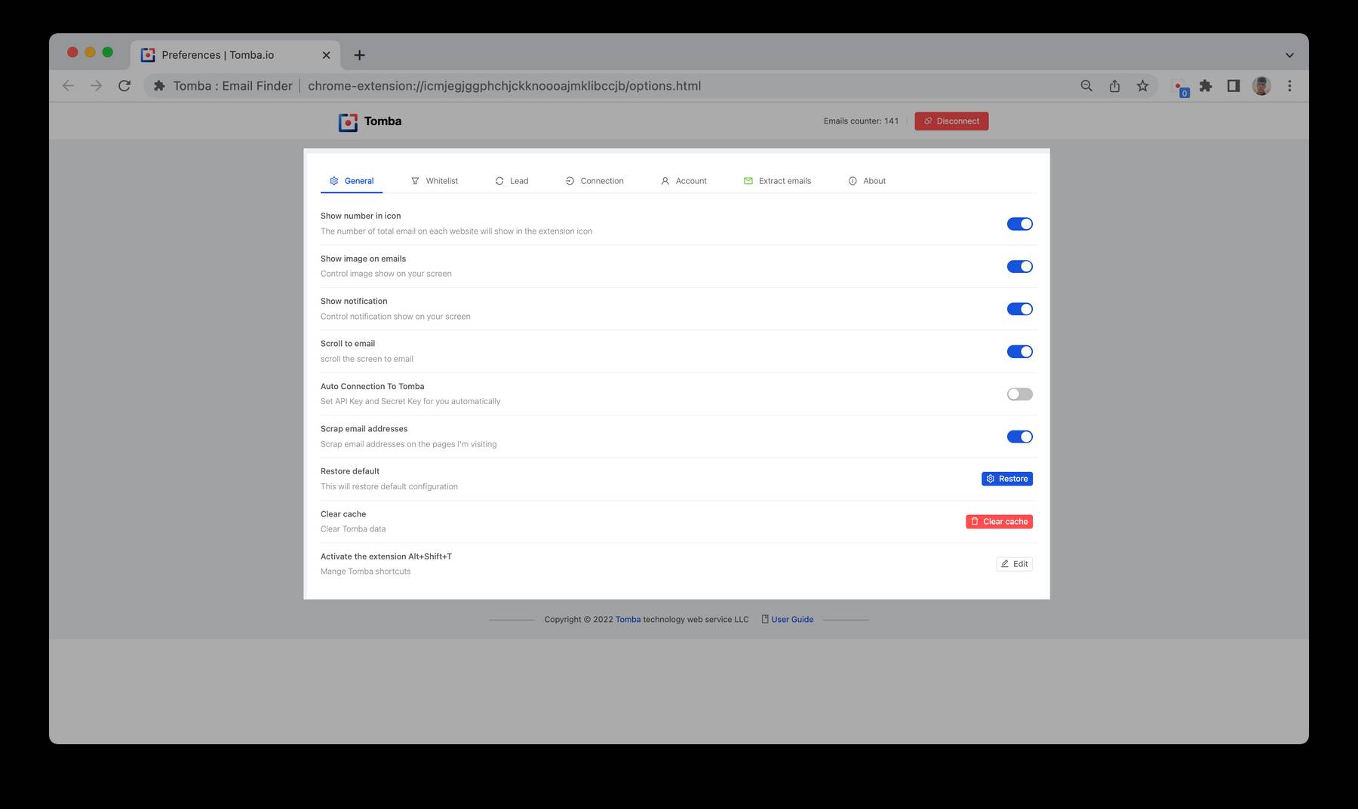Click the Tomba brand name in header
Viewport: 1358px width, 809px height.
383,121
